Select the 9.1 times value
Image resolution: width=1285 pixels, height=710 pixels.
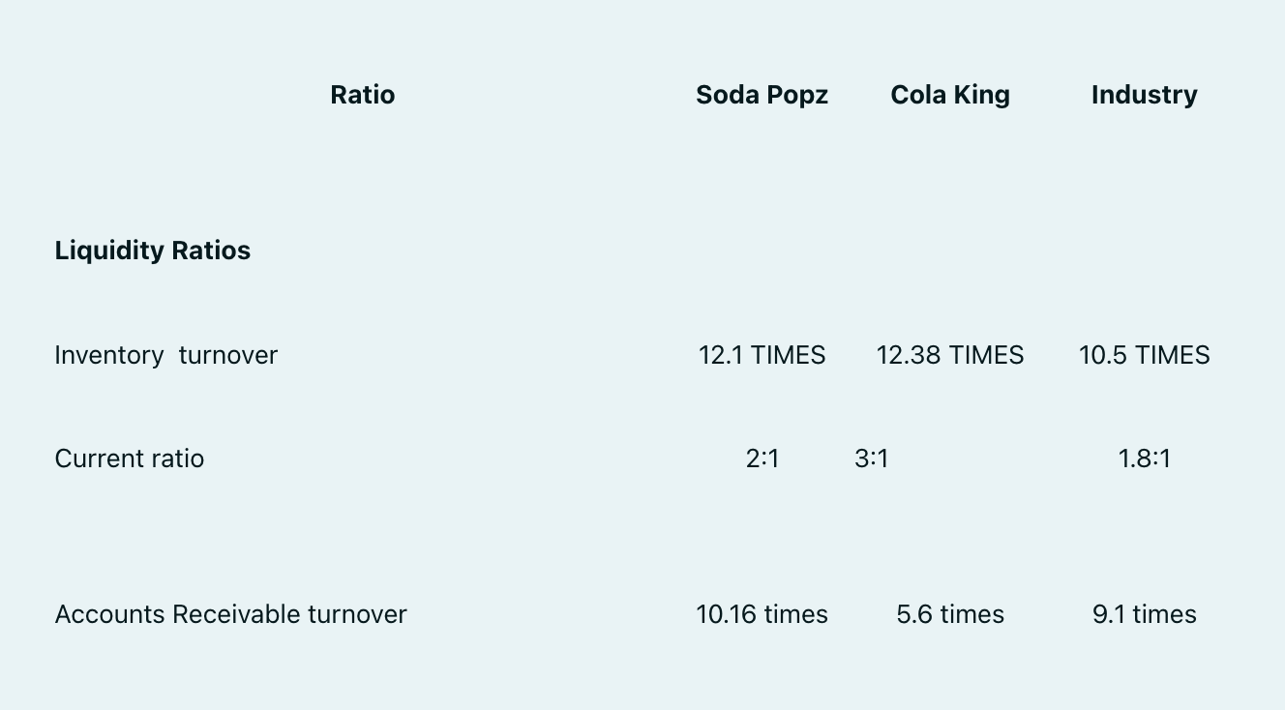1145,614
